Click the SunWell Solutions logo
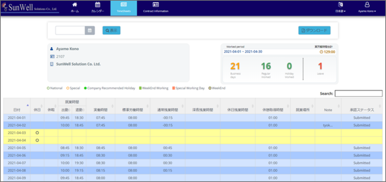Viewport: 386px width, 182px height. (x=30, y=7)
